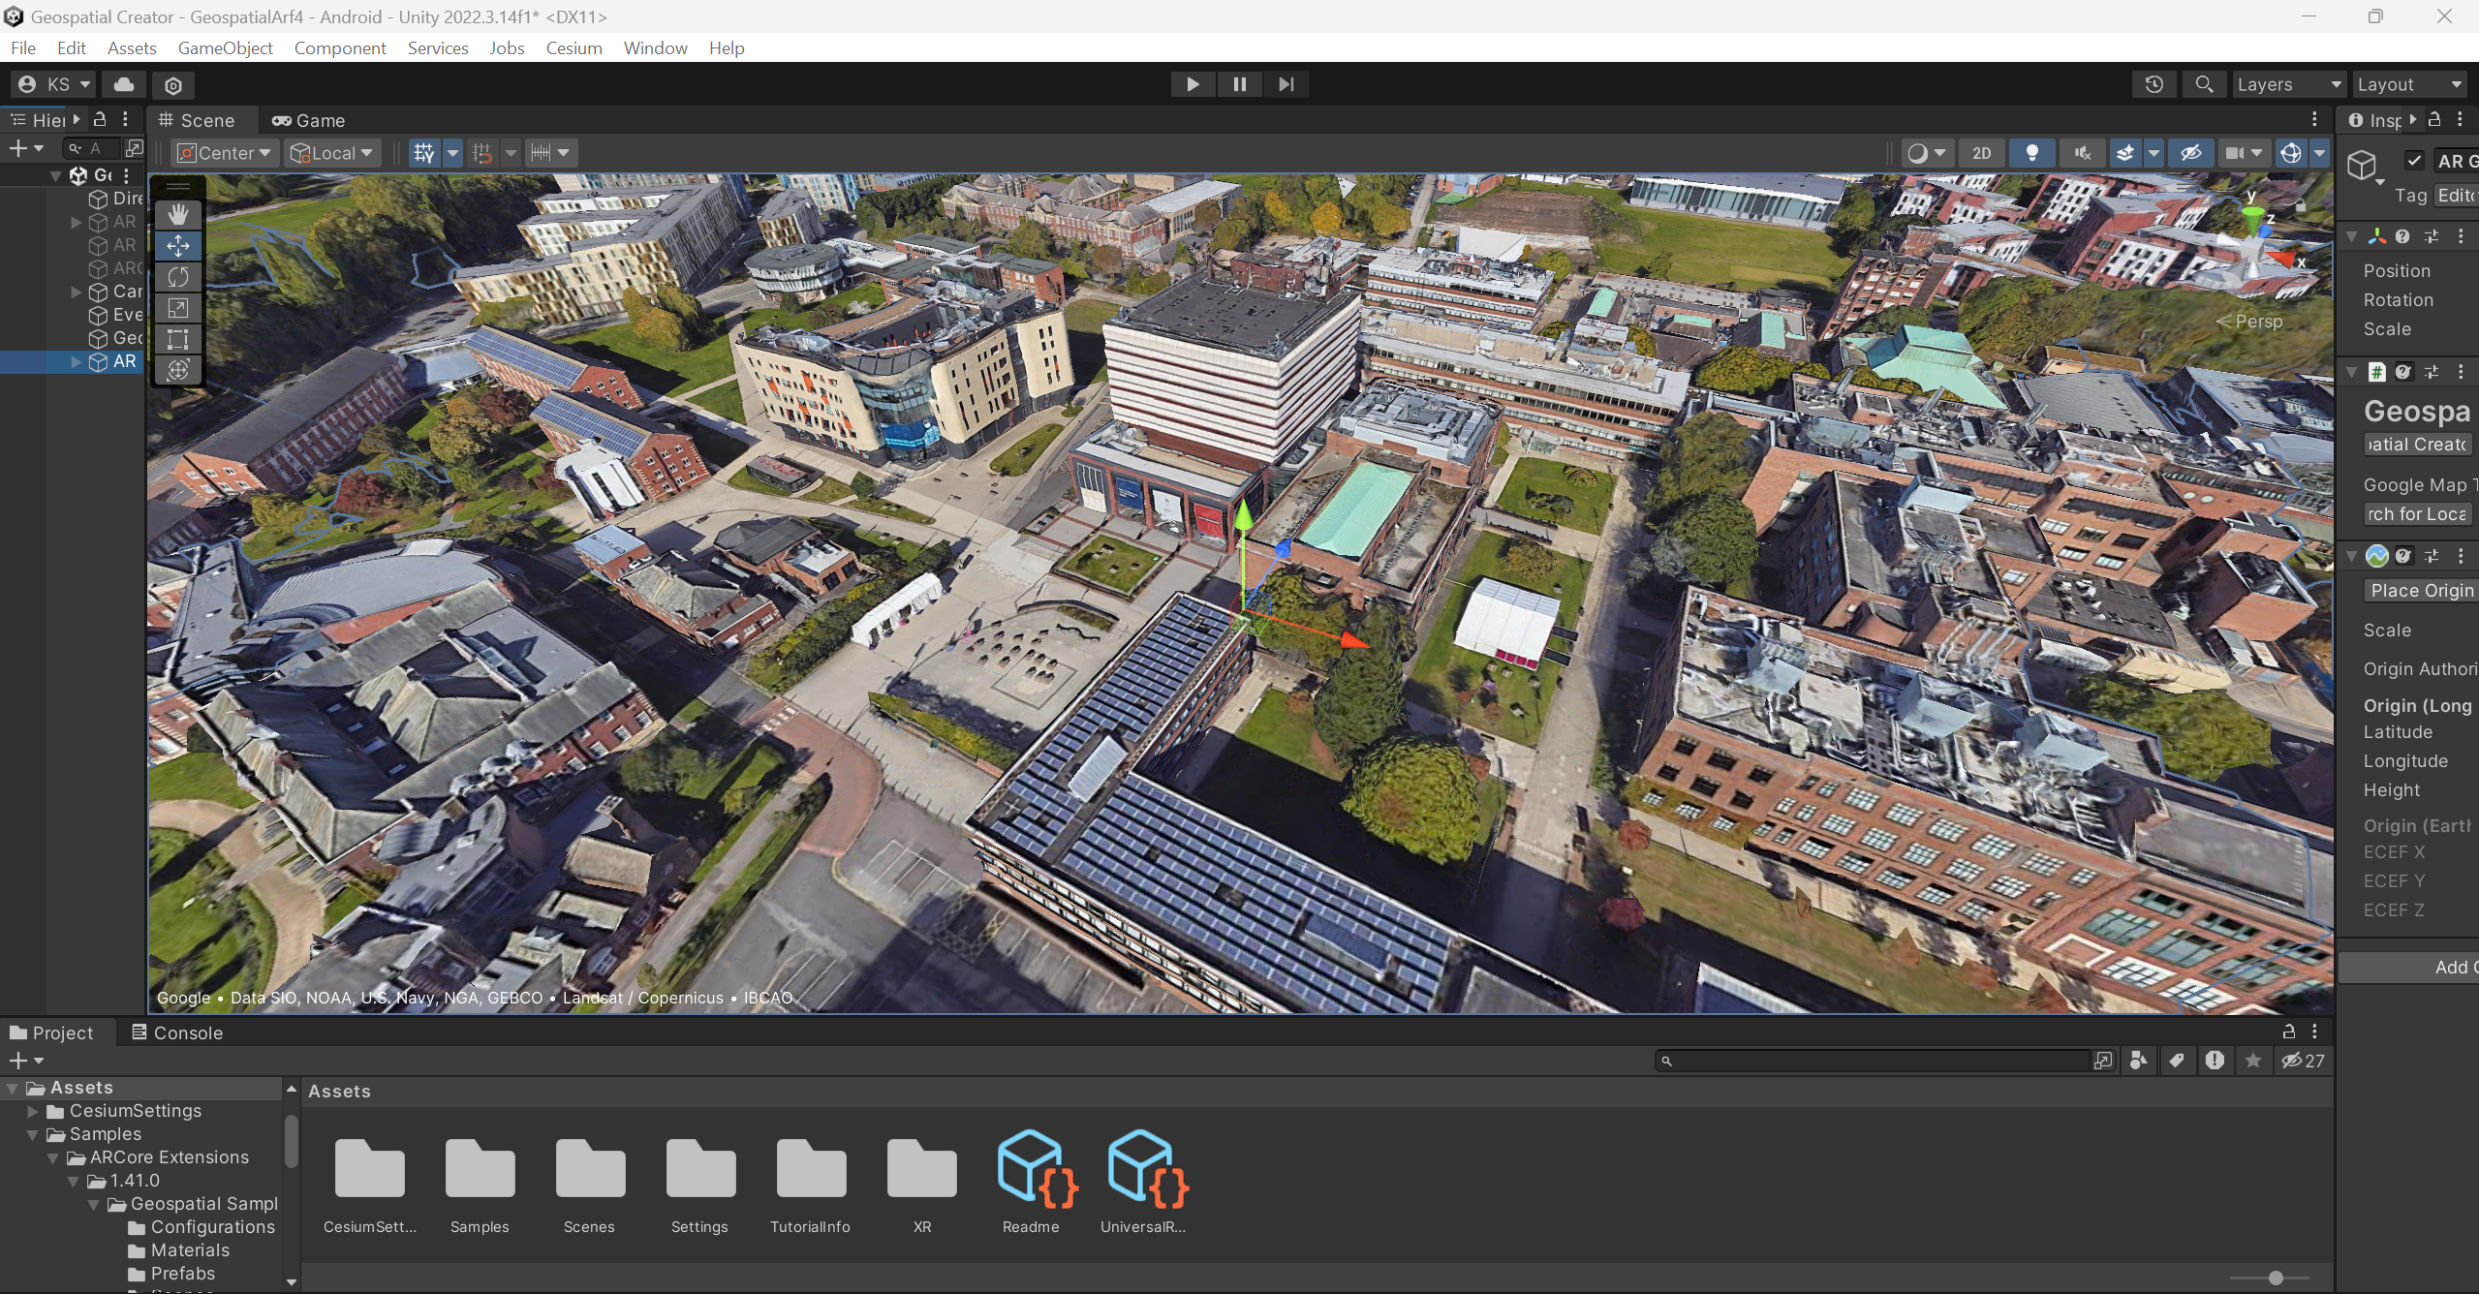
Task: Open the Scene view options kebab menu
Action: click(x=2314, y=119)
